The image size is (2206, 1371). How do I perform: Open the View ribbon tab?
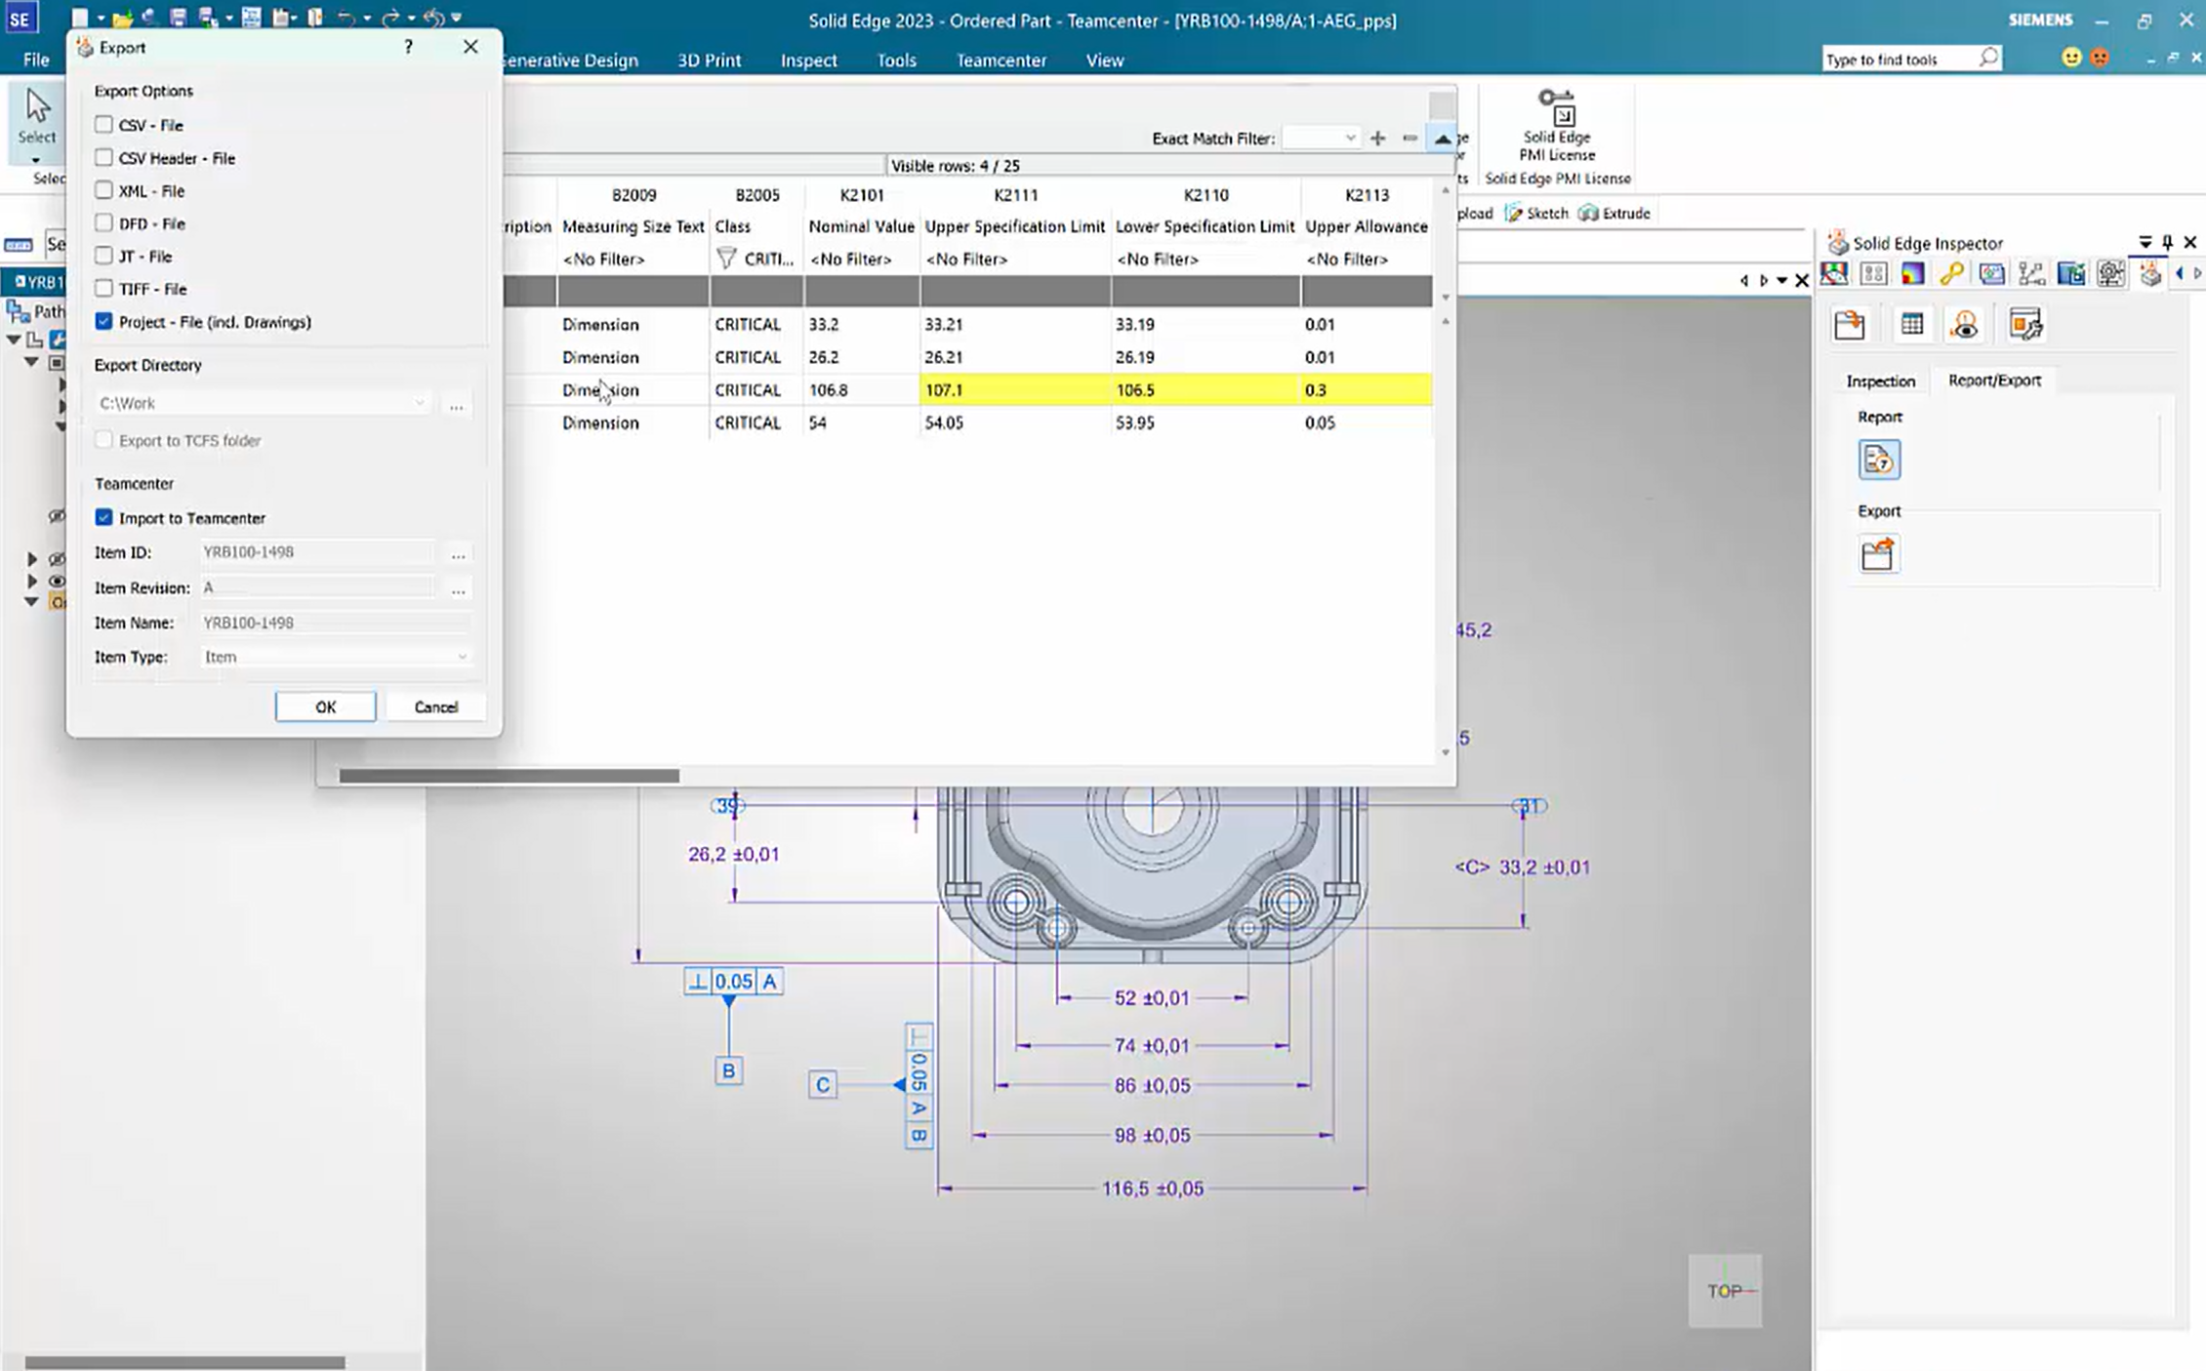pos(1104,60)
